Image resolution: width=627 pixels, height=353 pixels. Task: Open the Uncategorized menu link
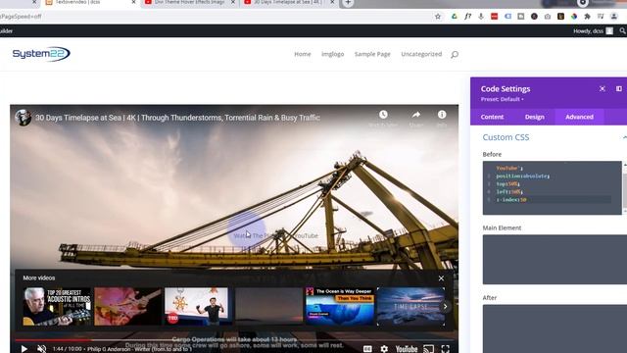pos(421,54)
